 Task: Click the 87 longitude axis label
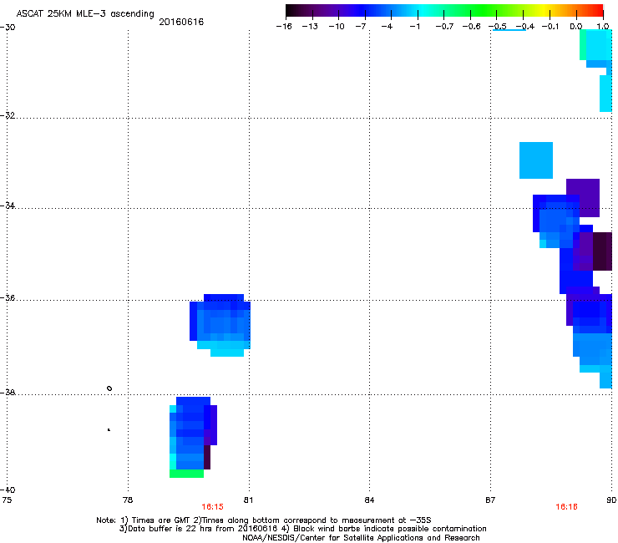pos(490,500)
